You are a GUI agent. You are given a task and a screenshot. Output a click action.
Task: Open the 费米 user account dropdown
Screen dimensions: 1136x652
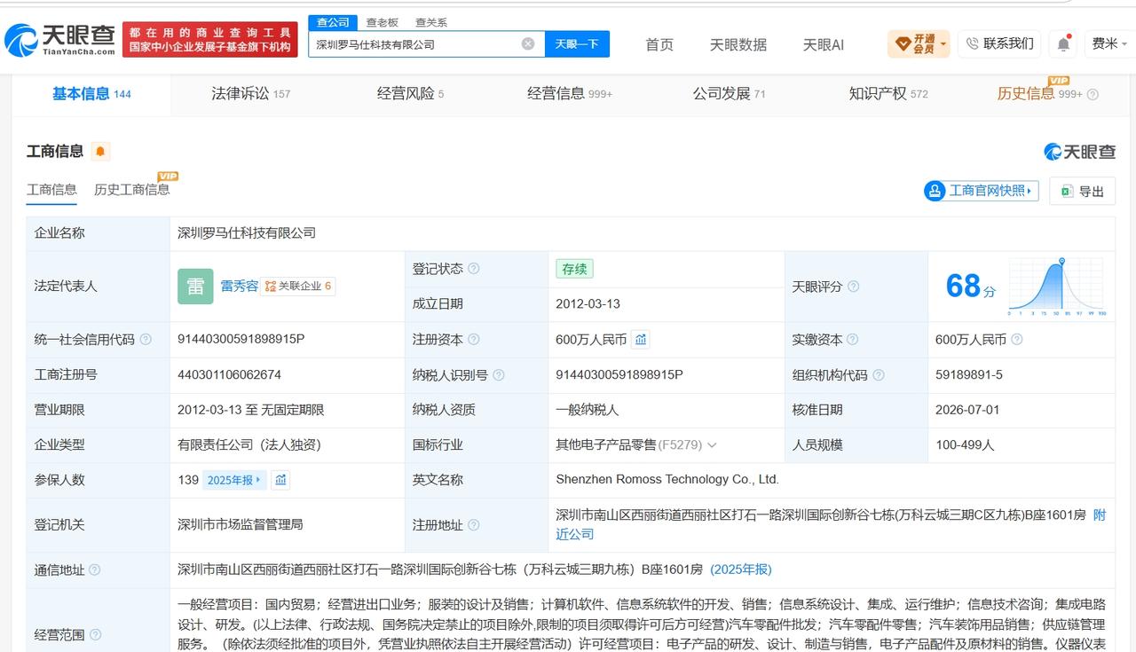pyautogui.click(x=1110, y=43)
